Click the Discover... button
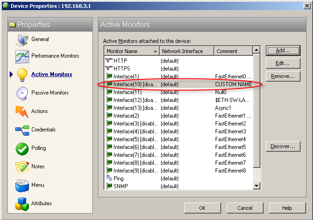 click(x=283, y=147)
